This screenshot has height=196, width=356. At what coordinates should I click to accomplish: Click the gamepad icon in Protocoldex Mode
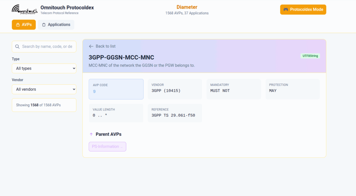coord(286,10)
